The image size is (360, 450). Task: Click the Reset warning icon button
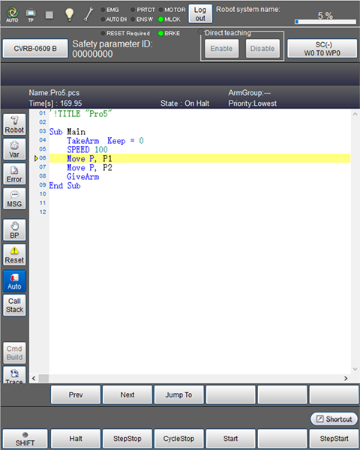coord(14,255)
